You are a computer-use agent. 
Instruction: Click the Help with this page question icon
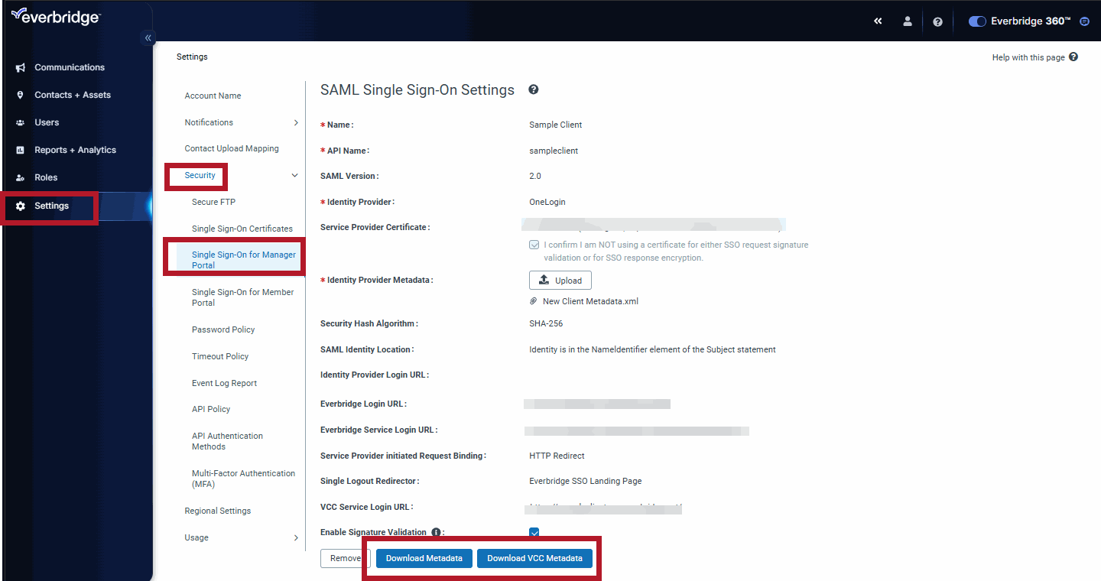(x=1073, y=57)
